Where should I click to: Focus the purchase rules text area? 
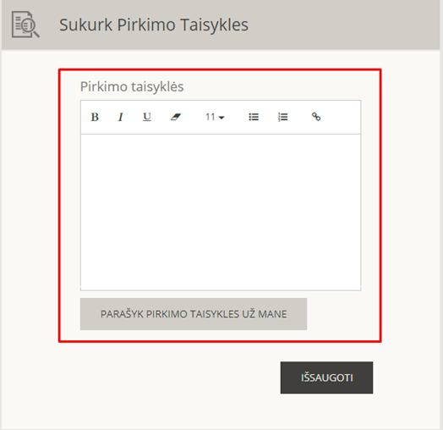(x=221, y=212)
